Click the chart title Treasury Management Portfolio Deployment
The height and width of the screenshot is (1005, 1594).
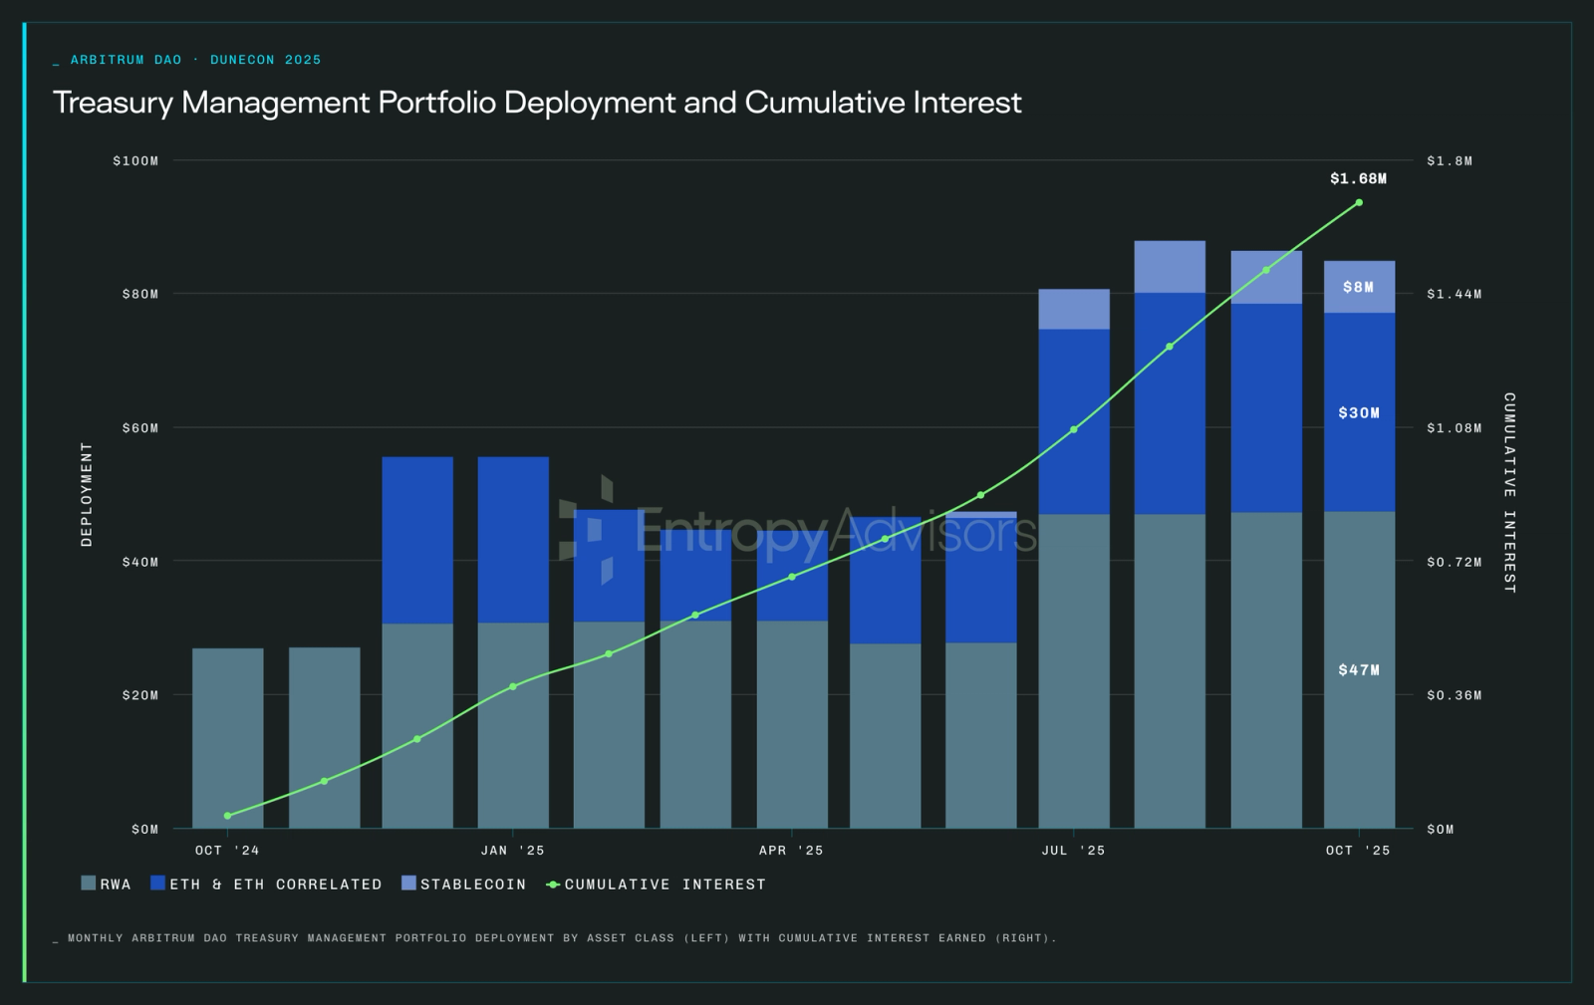[537, 103]
